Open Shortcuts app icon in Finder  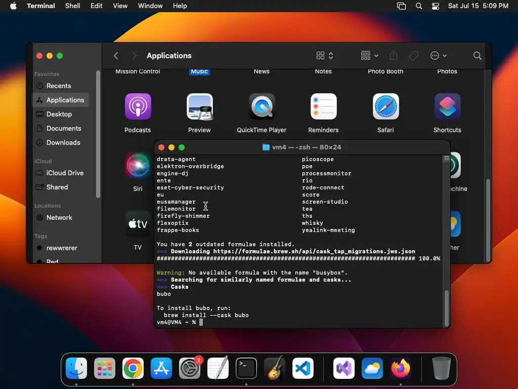coord(447,106)
